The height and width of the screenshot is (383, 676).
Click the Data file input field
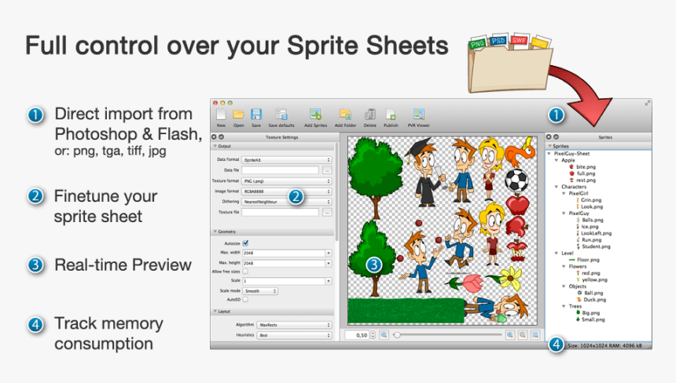pos(281,170)
